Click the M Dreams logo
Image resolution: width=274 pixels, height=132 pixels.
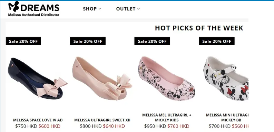34,9
